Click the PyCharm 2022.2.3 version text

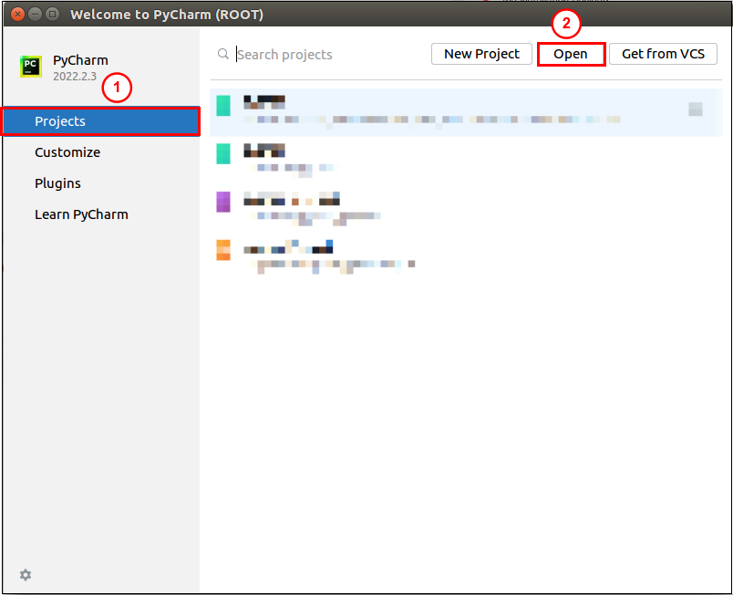click(x=75, y=77)
